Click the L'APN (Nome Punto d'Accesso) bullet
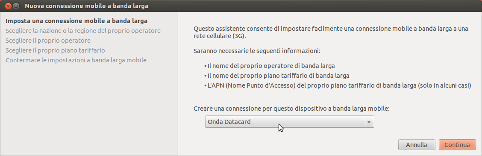Screen dimensions: 482x156 point(338,85)
